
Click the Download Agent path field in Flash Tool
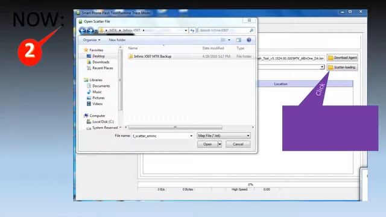(291, 58)
